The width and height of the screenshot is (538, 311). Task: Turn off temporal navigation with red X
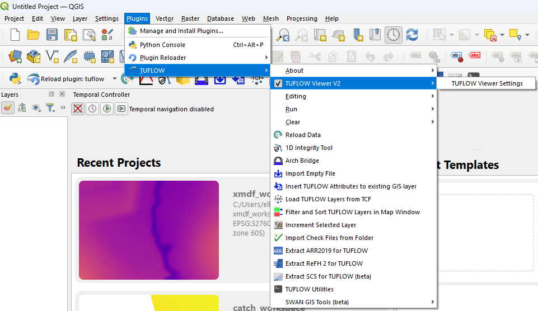[x=78, y=109]
